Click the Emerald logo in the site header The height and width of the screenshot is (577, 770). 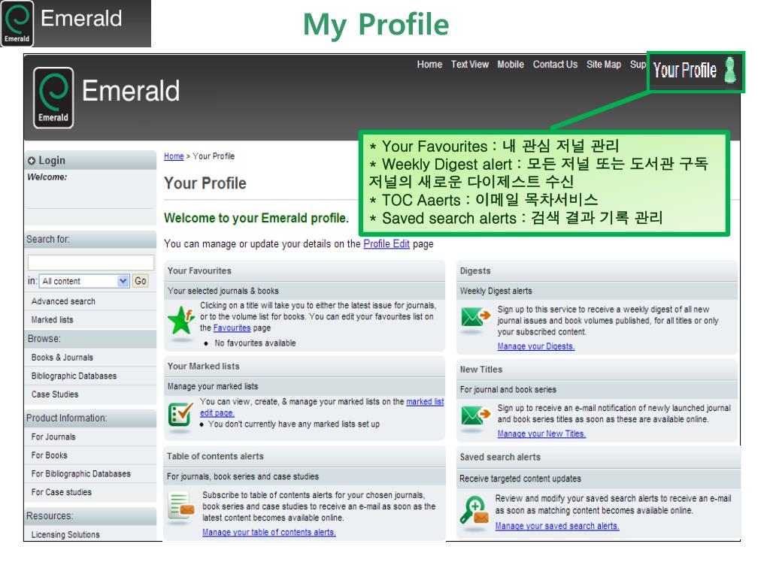click(53, 98)
